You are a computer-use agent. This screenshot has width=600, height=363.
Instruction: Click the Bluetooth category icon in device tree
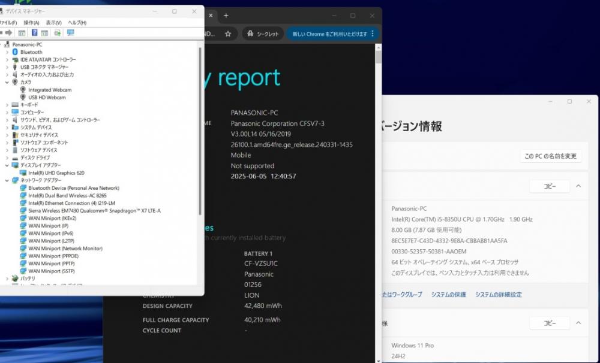tap(15, 52)
